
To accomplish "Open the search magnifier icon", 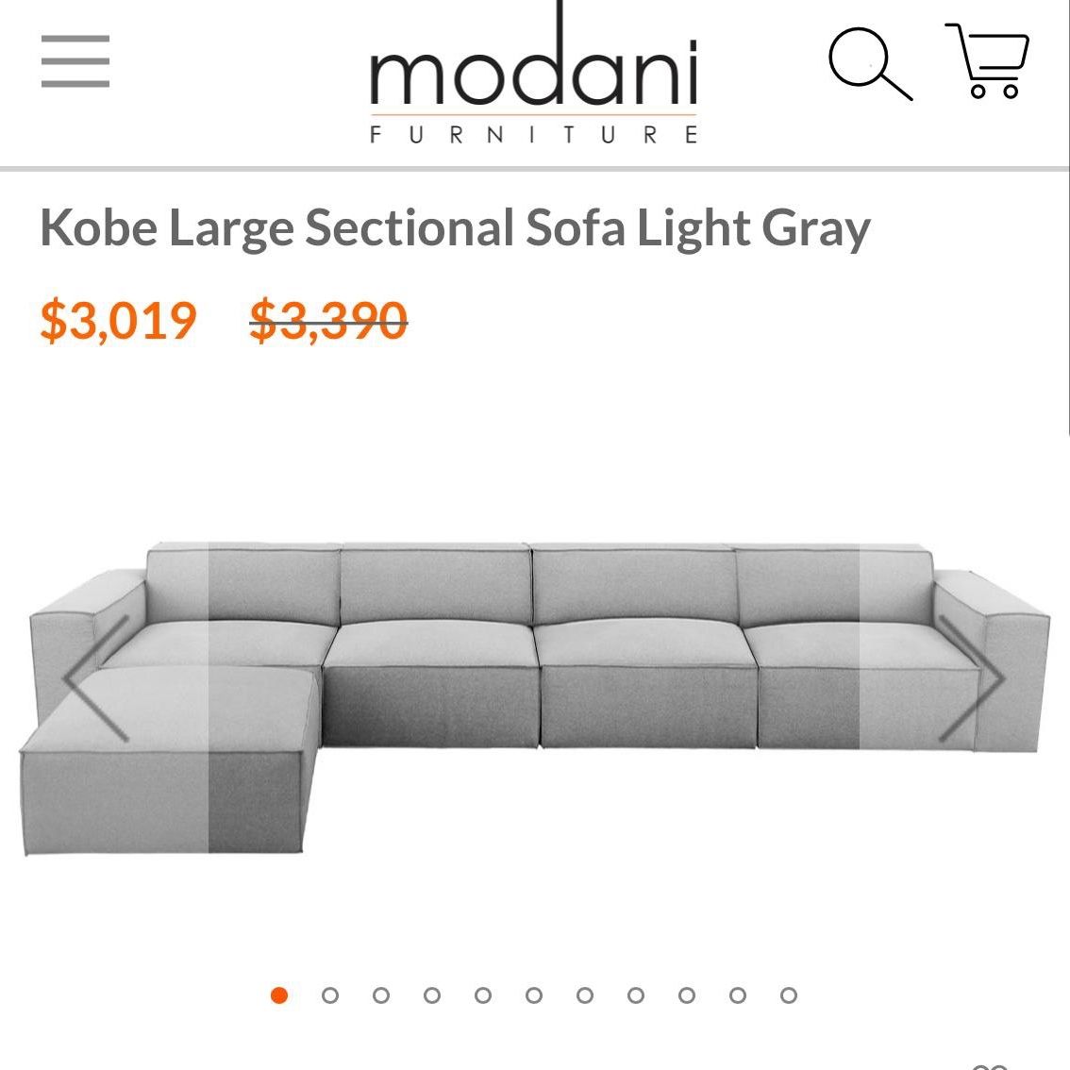I will click(870, 64).
